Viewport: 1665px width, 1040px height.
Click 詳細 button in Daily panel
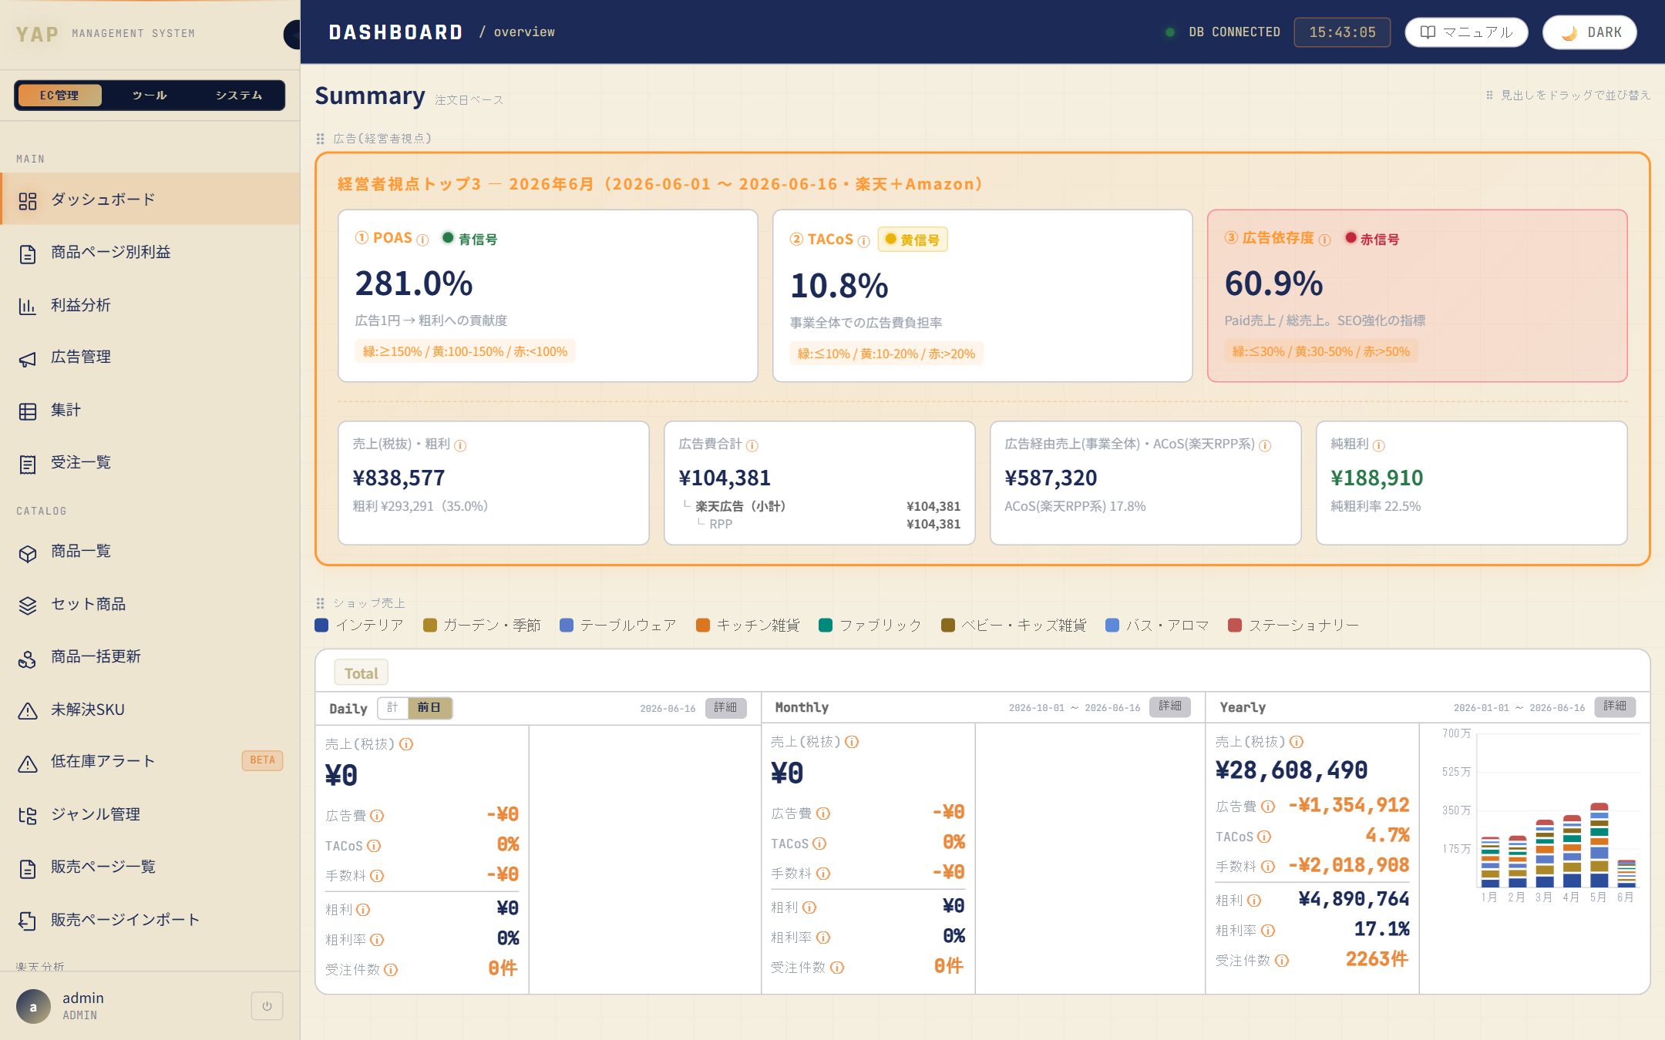pyautogui.click(x=725, y=707)
